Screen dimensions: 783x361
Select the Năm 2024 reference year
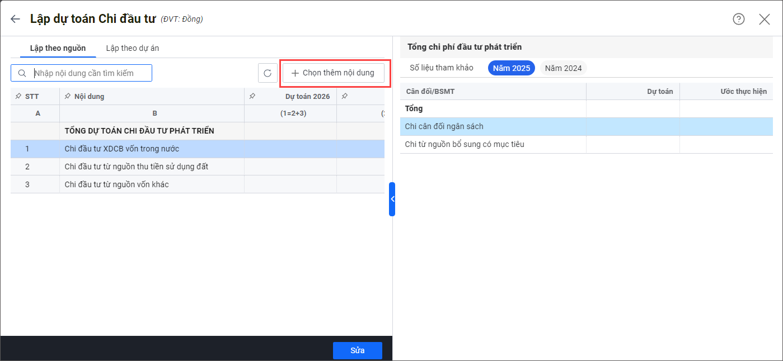coord(563,68)
